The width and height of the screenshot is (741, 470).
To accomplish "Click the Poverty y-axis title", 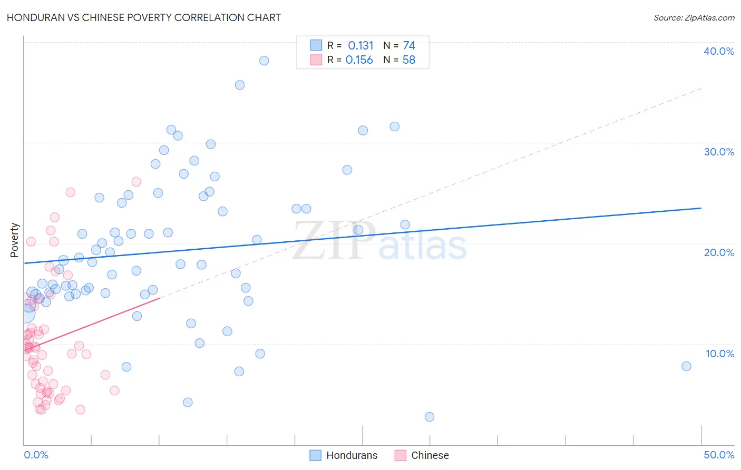I will tap(14, 240).
